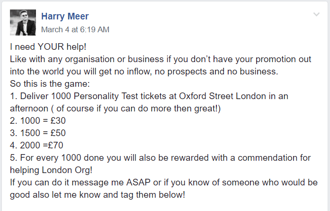Click the line '2. 1000 = £30'
This screenshot has width=330, height=211.
coord(38,120)
